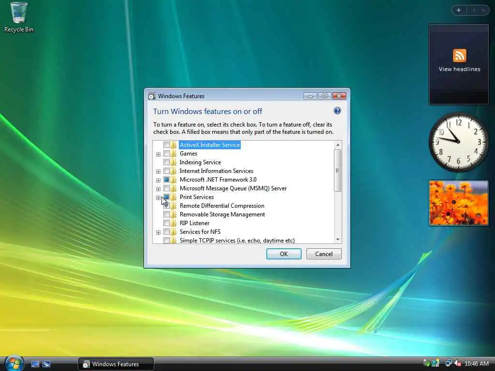Select the Games feature label
The image size is (495, 371).
[x=189, y=154]
